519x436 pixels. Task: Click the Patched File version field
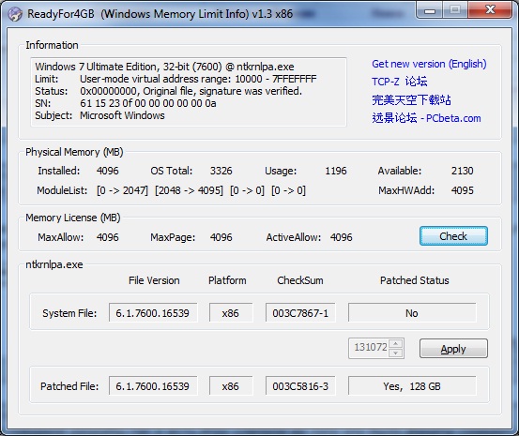point(153,385)
